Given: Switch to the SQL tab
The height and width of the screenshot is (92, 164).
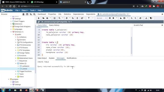Looking at the screenshot, I should [x=60, y=14].
